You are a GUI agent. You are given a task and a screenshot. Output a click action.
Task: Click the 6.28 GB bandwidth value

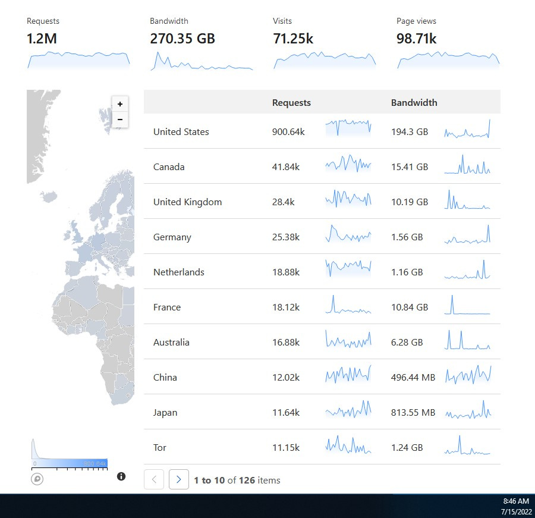click(407, 343)
